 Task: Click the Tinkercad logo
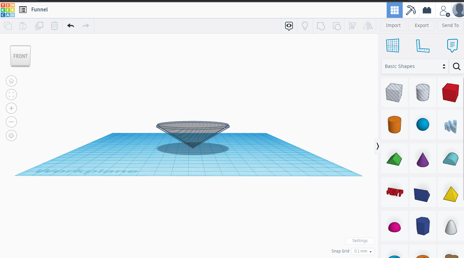click(7, 10)
